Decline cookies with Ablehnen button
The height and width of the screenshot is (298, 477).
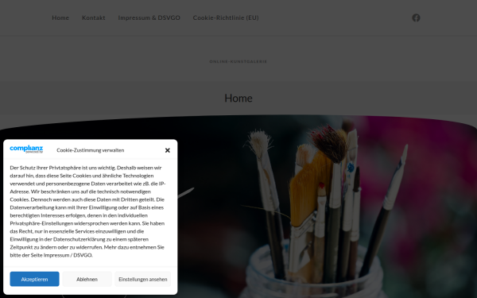coord(87,279)
